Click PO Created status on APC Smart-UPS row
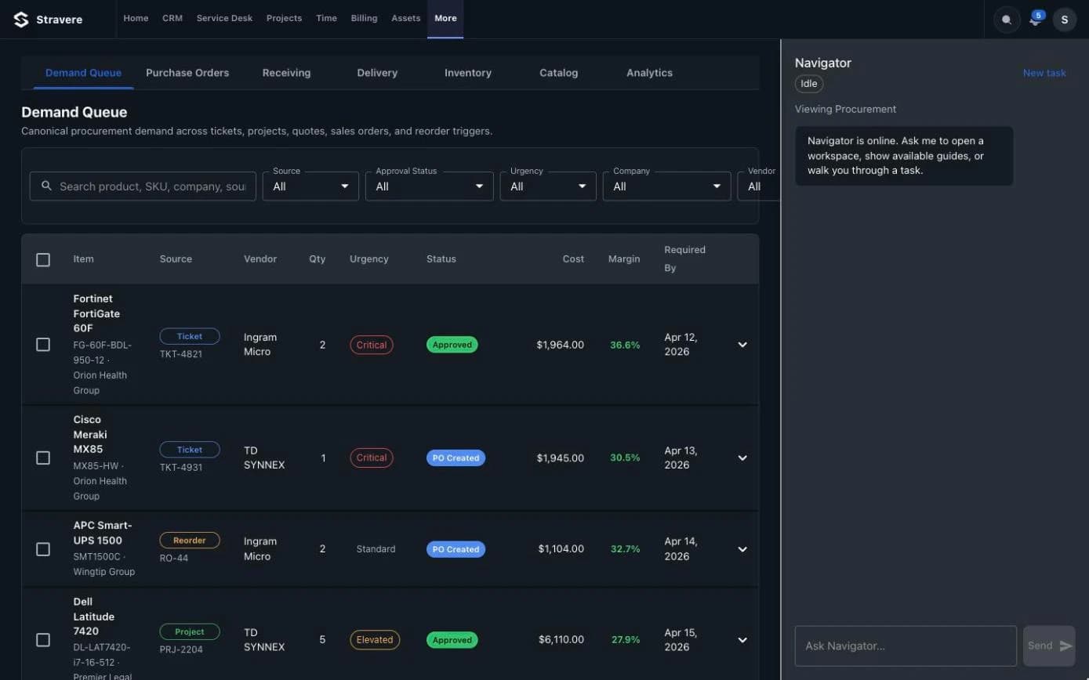Image resolution: width=1089 pixels, height=680 pixels. coord(456,549)
